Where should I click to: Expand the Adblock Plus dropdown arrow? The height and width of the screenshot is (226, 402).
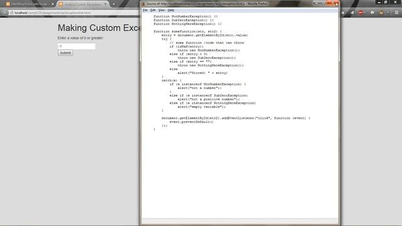pos(364,13)
